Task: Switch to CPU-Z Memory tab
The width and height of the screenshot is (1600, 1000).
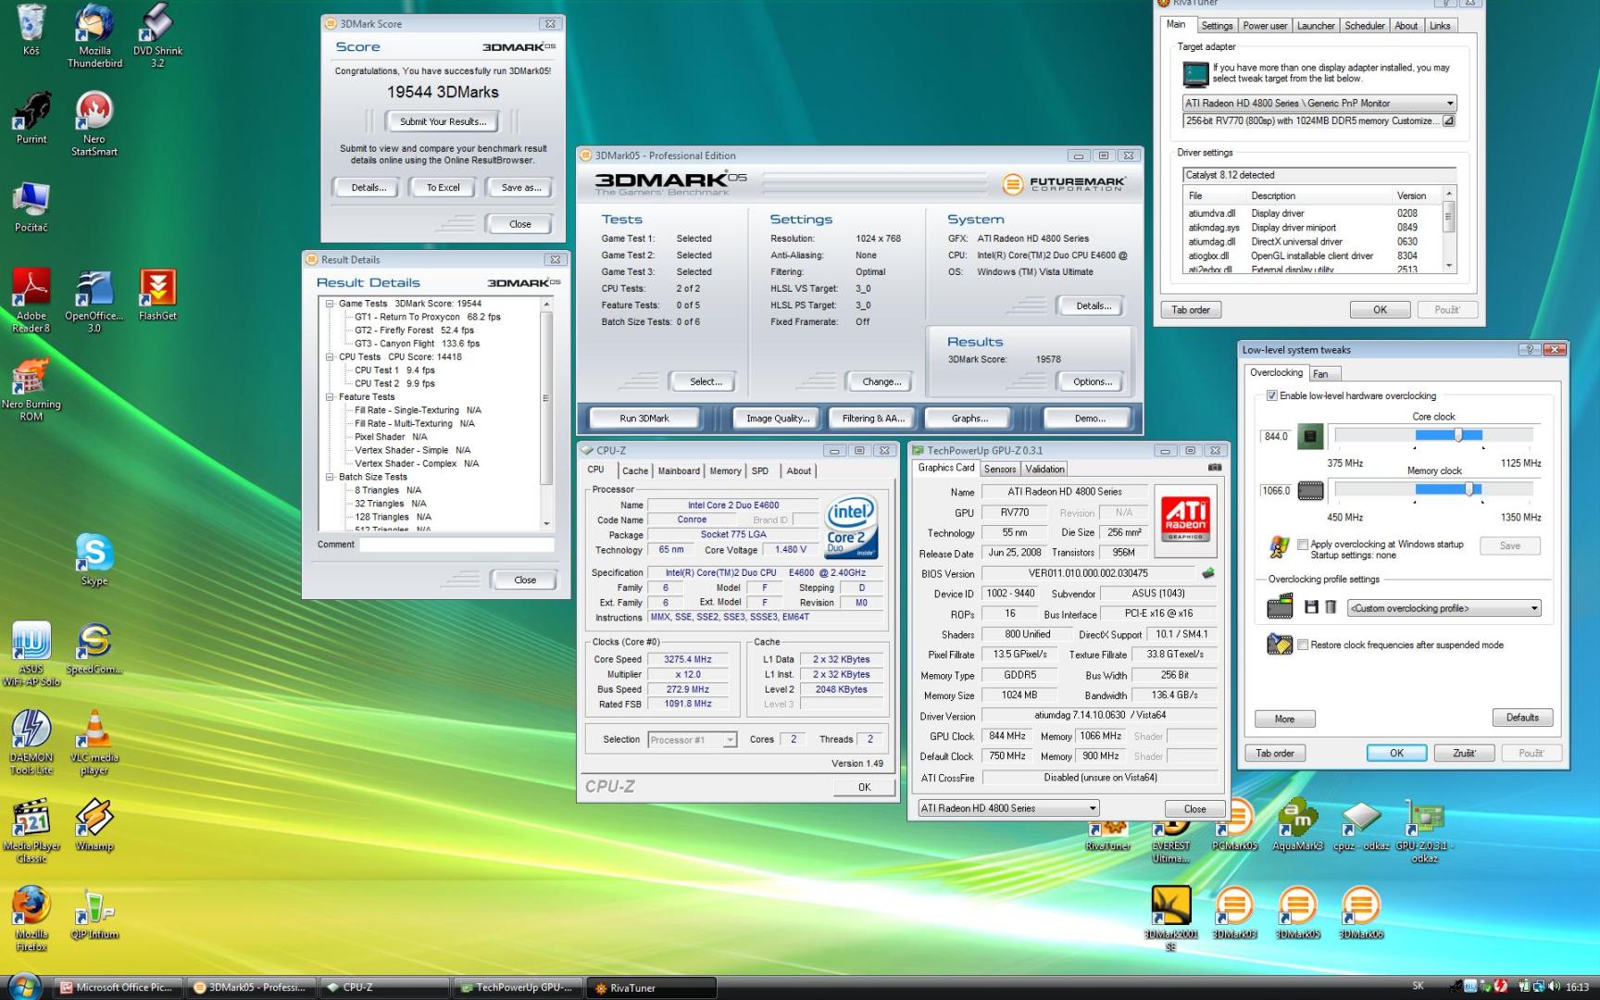Action: (725, 470)
